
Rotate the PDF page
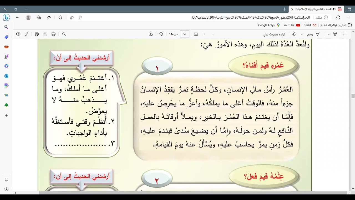coord(161,34)
